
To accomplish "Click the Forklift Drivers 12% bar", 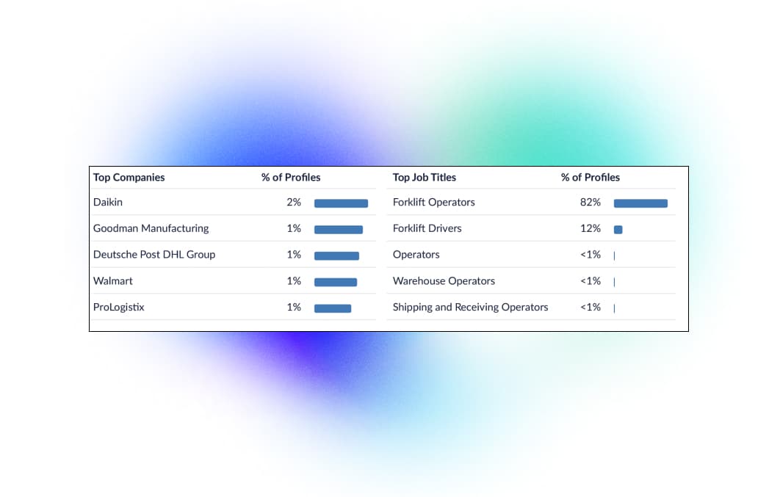I will point(618,229).
